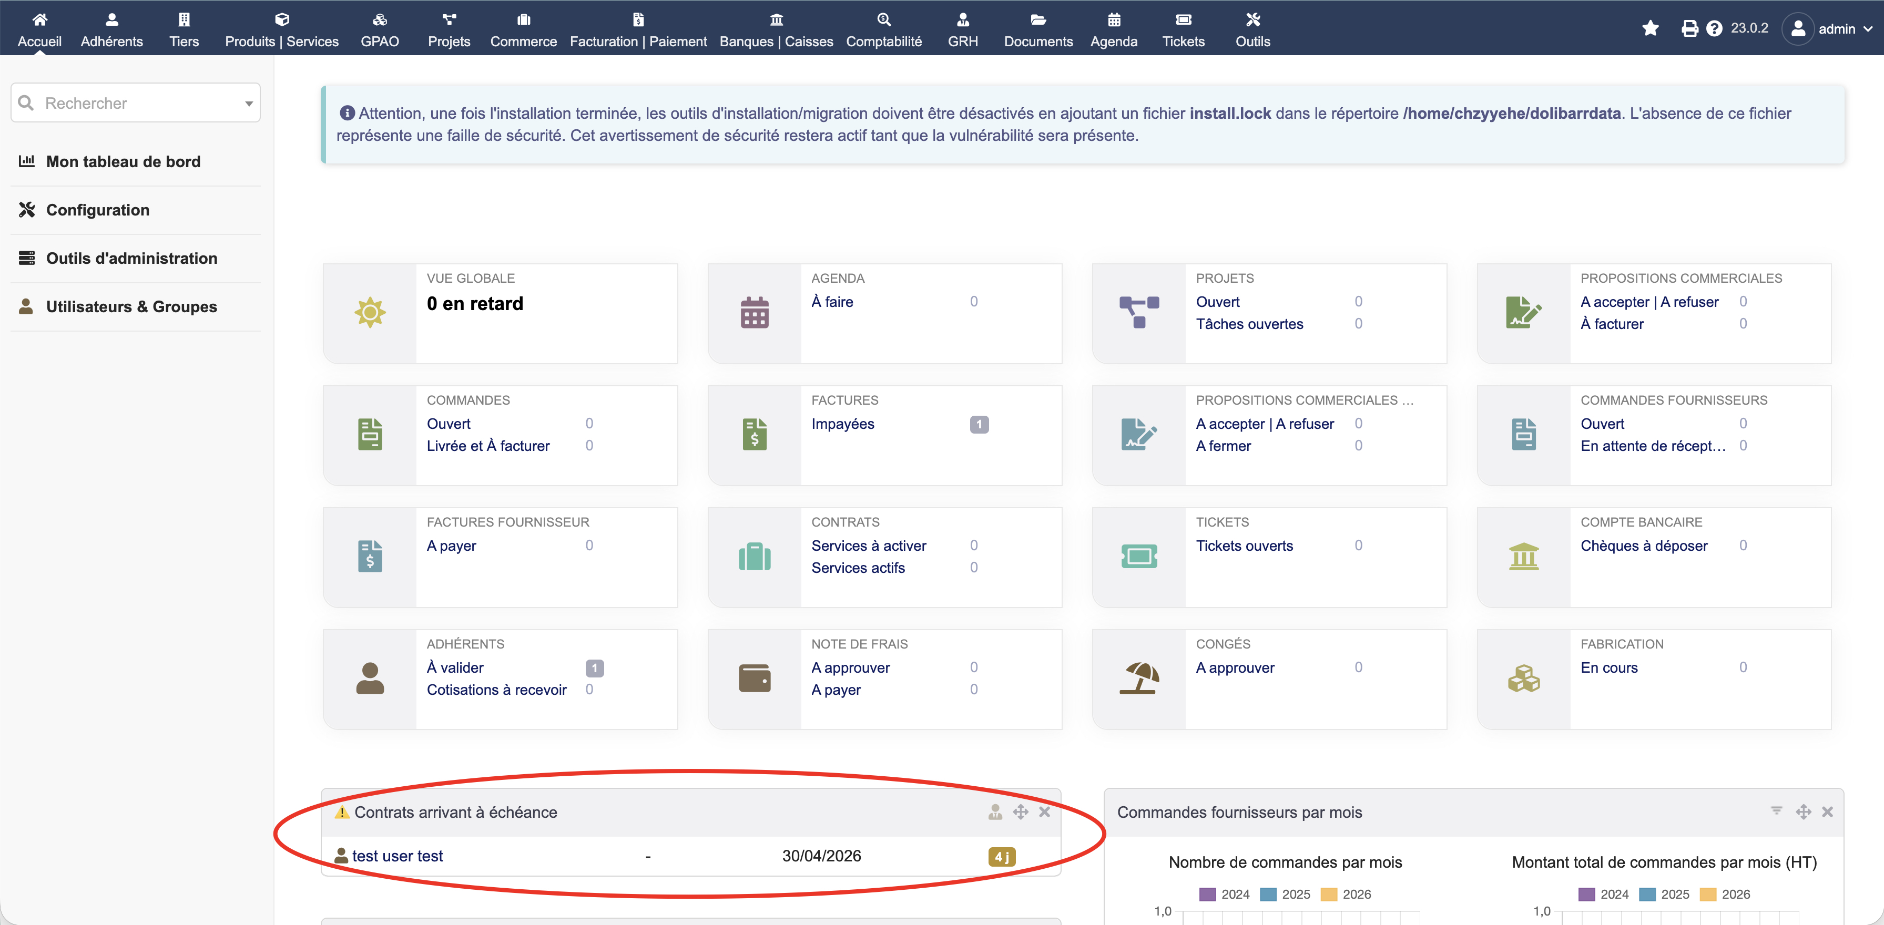Screen dimensions: 1884x925
Task: Open Mon tableau de bord
Action: (x=123, y=161)
